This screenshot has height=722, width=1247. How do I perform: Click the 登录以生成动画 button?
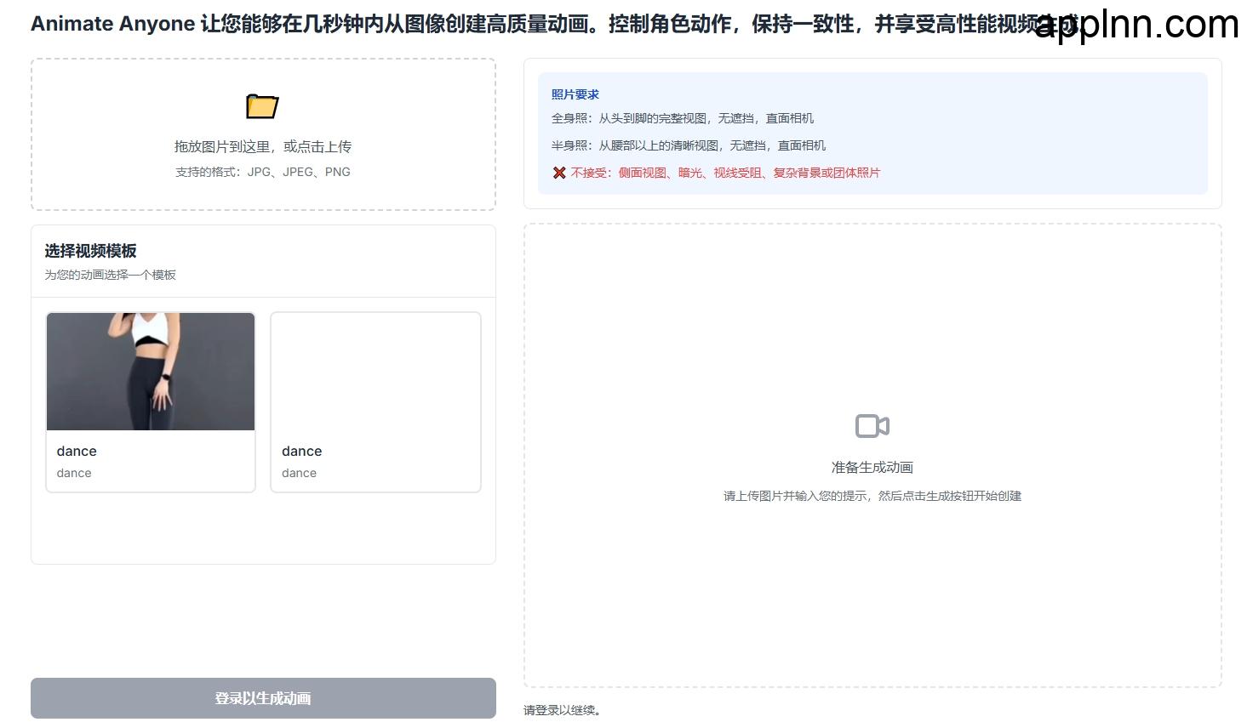pos(263,698)
